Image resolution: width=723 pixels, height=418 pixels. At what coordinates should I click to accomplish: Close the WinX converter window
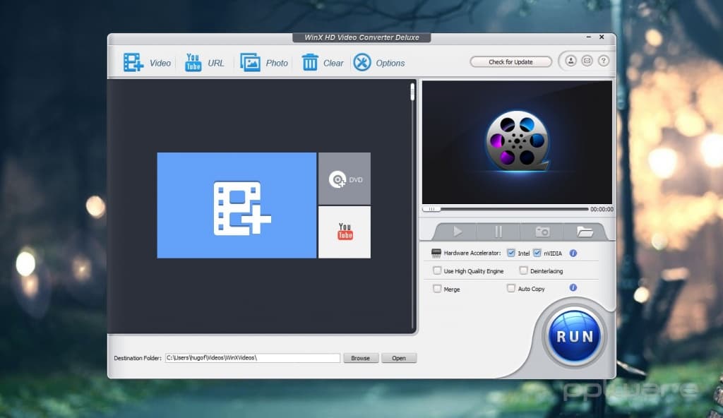(x=602, y=37)
